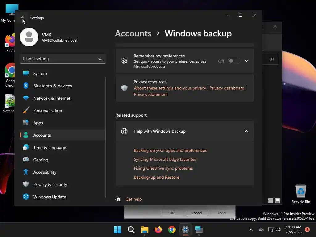Click the network display icon in tray
This screenshot has width=316, height=237.
271,230
